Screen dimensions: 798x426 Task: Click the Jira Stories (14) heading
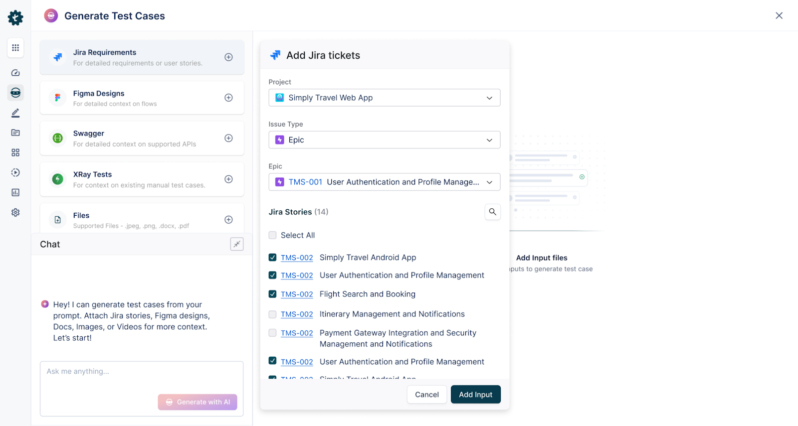tap(298, 212)
